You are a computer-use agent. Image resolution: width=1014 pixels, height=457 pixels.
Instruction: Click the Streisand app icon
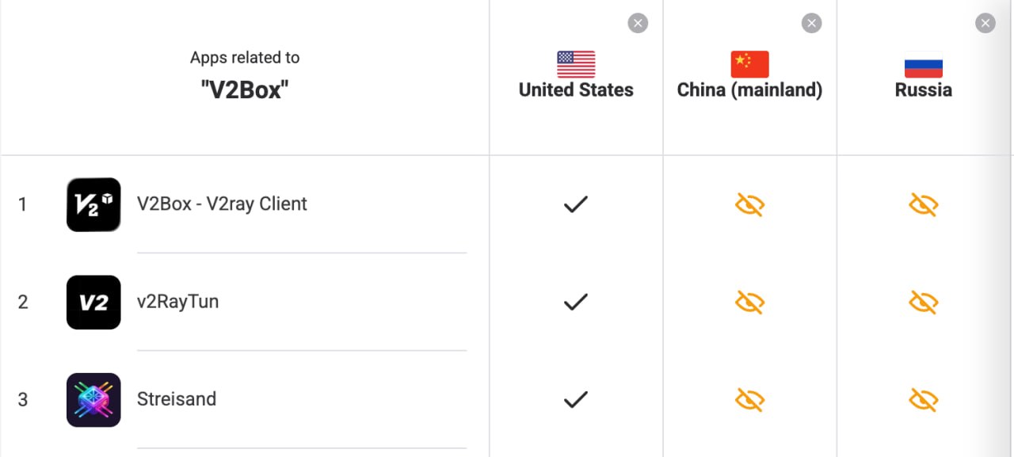coord(93,399)
